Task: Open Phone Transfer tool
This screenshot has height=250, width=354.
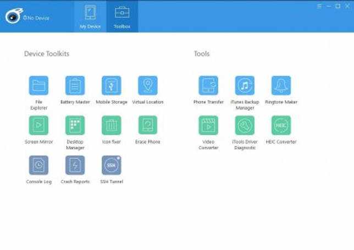Action: (x=208, y=85)
